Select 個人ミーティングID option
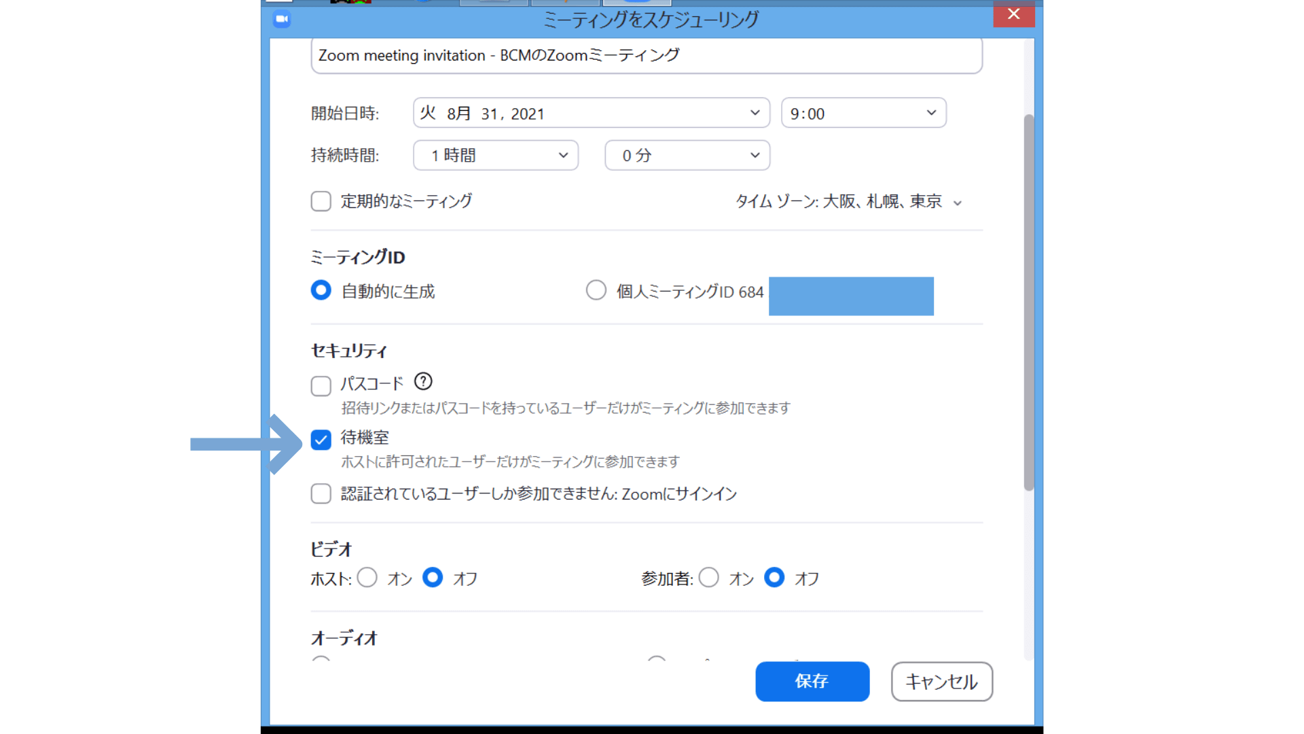 pos(596,290)
